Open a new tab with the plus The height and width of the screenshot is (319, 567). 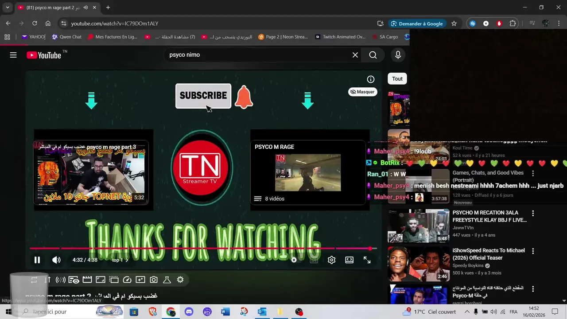coord(108,8)
